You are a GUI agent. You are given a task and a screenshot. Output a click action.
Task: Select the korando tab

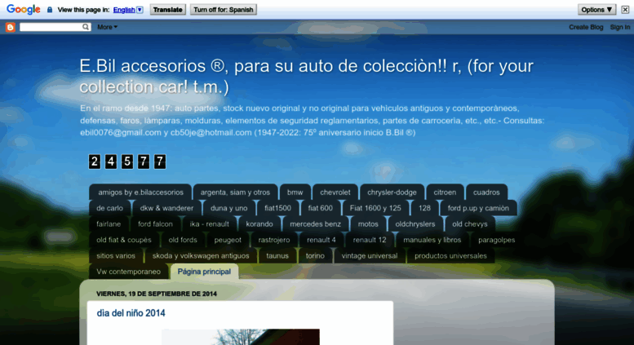(x=259, y=223)
